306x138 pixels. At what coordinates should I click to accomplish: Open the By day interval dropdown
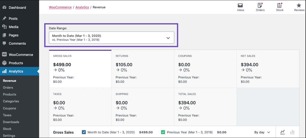(262, 132)
